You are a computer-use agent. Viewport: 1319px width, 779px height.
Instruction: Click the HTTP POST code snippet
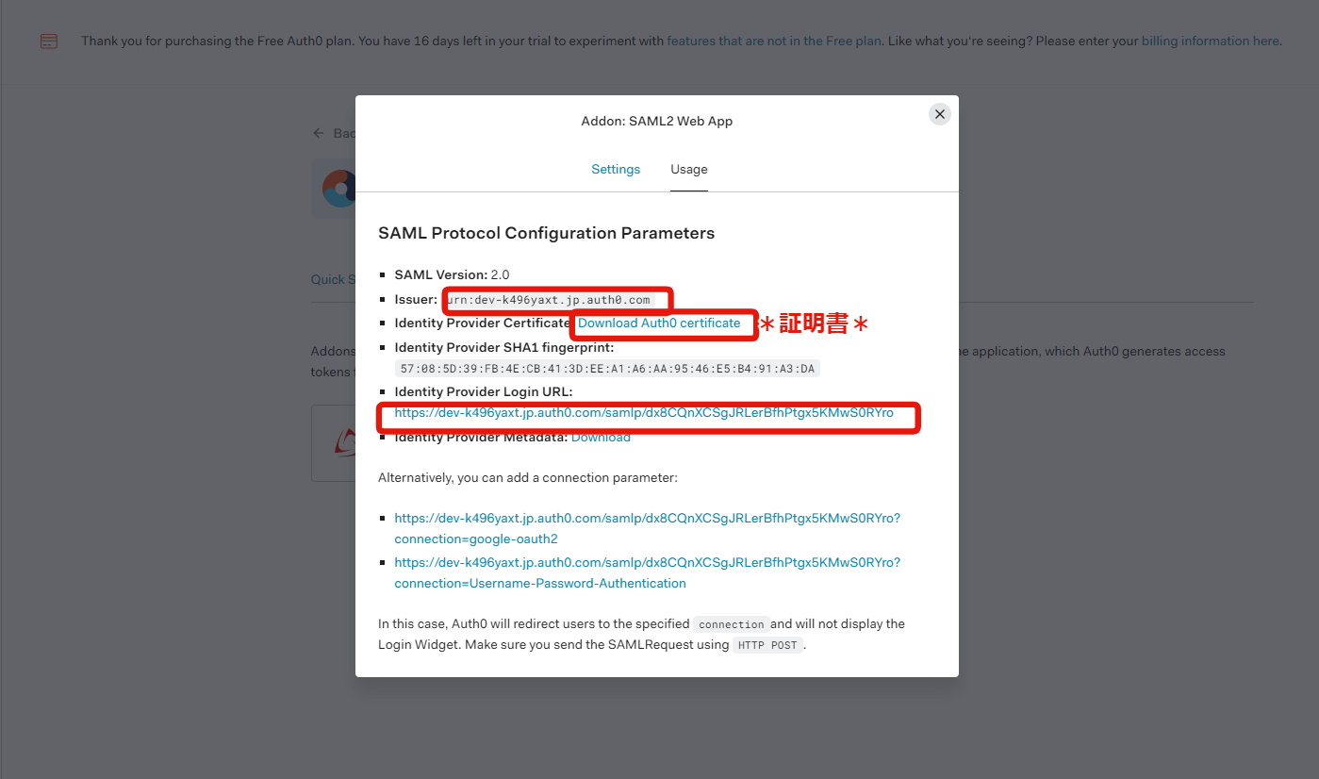768,646
